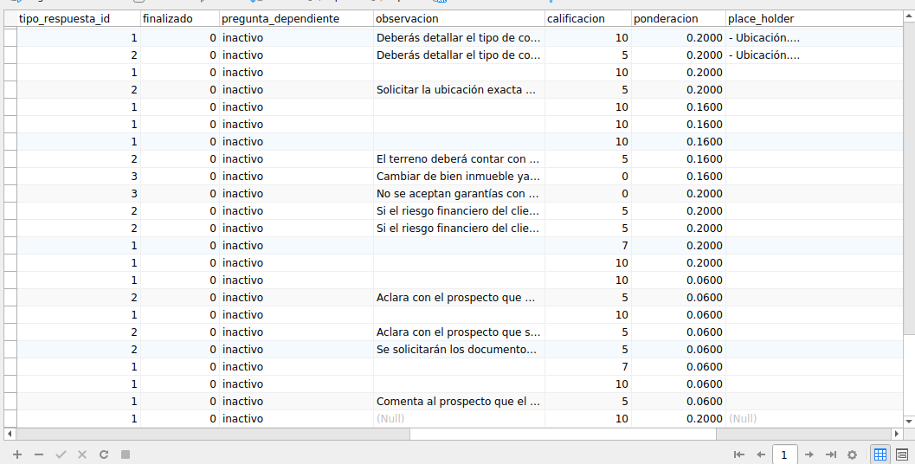Switch to grid view
The height and width of the screenshot is (464, 915).
click(880, 454)
